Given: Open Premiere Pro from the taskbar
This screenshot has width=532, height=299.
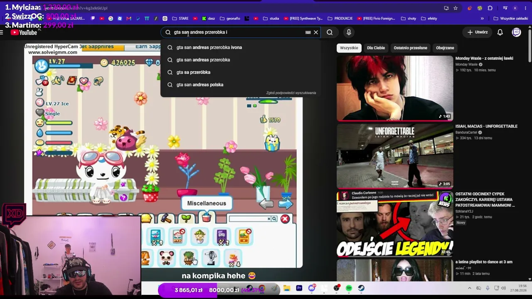Looking at the screenshot, I should pyautogui.click(x=299, y=288).
